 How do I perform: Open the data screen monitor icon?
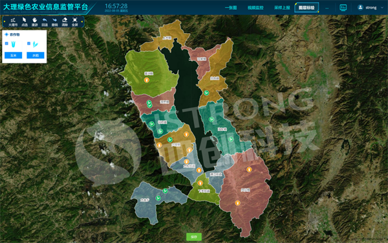343,7
